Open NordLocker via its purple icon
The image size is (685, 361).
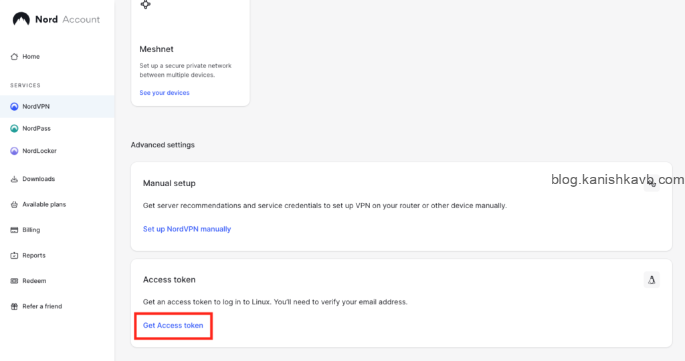[14, 151]
